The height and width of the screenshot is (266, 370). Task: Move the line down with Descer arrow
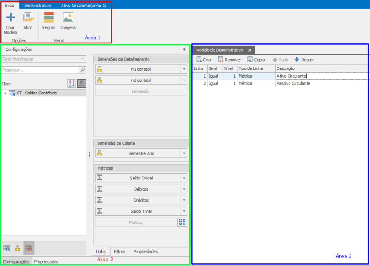click(x=296, y=60)
